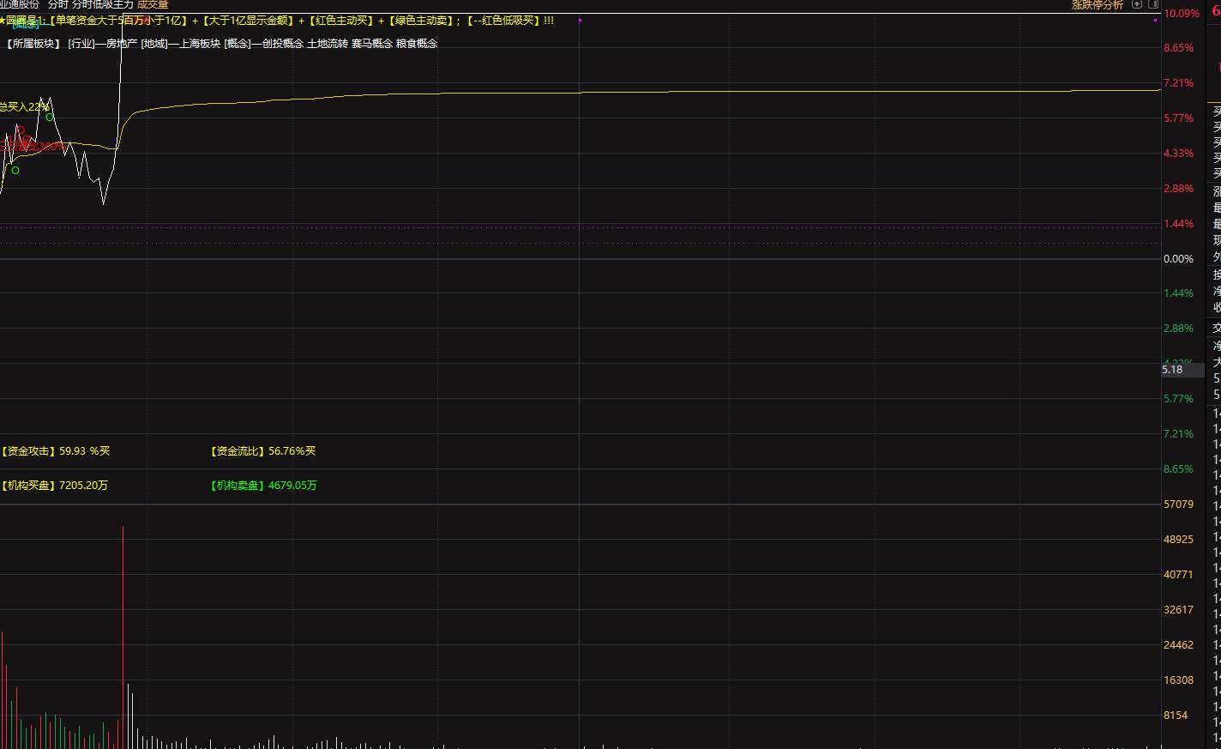Click the red circle marker on the price line
The height and width of the screenshot is (749, 1221).
[x=21, y=130]
